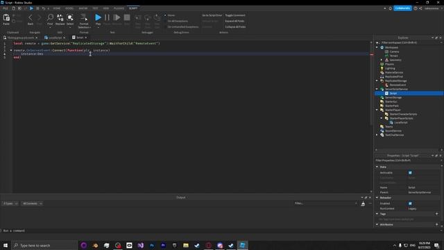Select Camera under Workspace
Screen dimensions: 444x250
(x=394, y=51)
